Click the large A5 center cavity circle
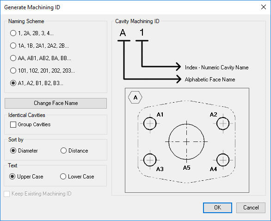 pos(186,141)
